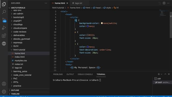Open Explorer more actions ellipsis
This screenshot has height=97, width=172.
pyautogui.click(x=46, y=3)
